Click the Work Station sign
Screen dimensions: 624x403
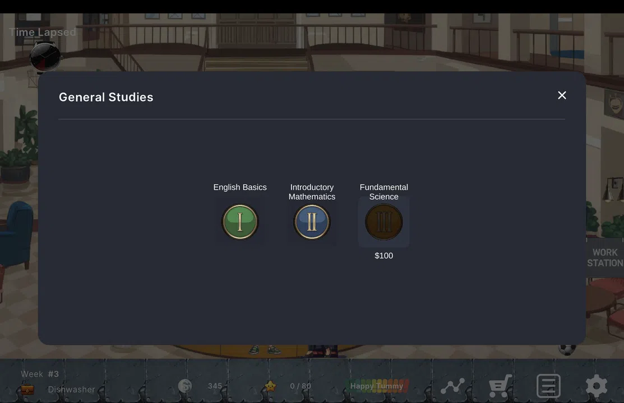pyautogui.click(x=605, y=257)
